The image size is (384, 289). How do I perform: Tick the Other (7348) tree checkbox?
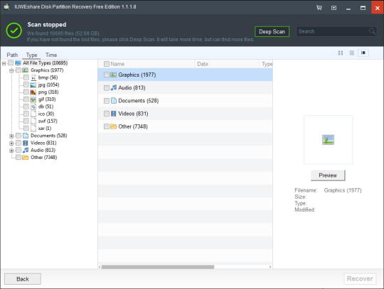(18, 157)
